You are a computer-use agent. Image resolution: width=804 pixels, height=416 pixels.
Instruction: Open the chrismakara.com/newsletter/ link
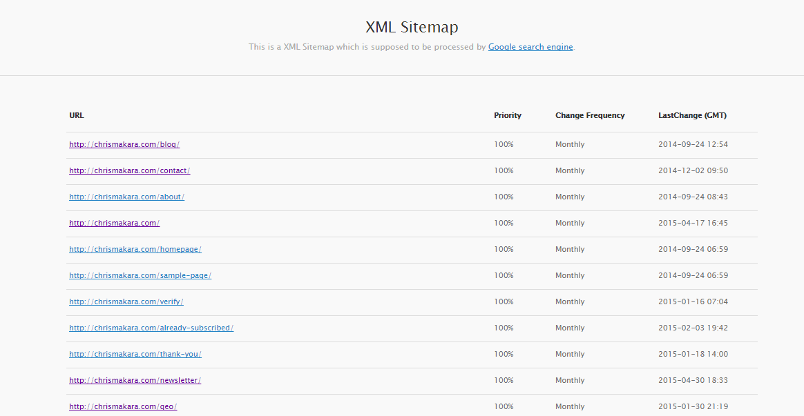click(135, 380)
